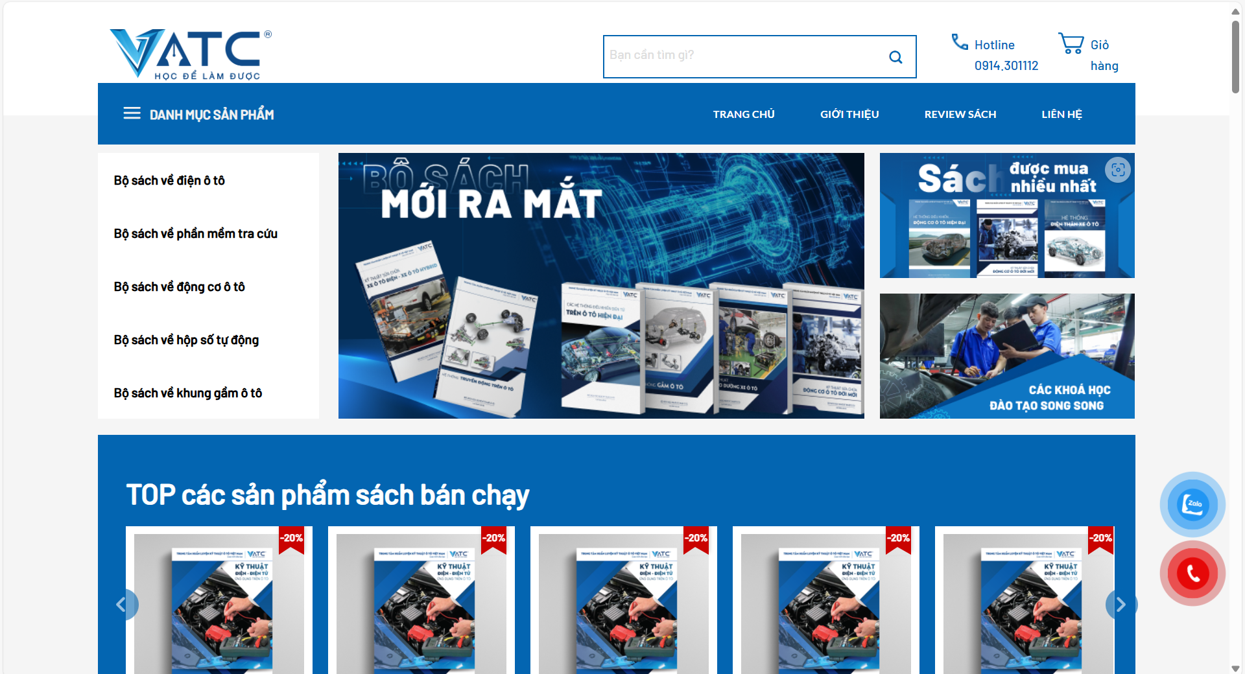1245x674 pixels.
Task: Click the image search icon on the Sách banner
Action: click(x=1118, y=170)
